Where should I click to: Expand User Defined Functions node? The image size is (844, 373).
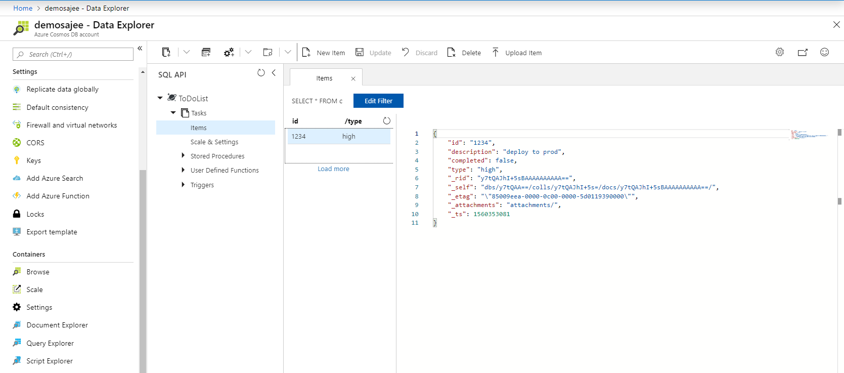pos(183,170)
